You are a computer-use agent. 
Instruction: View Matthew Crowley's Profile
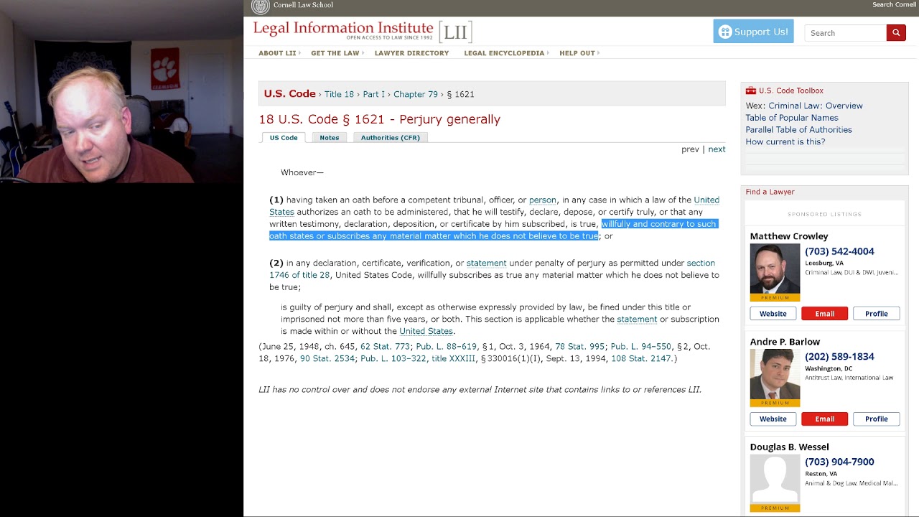(x=877, y=314)
